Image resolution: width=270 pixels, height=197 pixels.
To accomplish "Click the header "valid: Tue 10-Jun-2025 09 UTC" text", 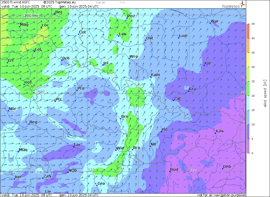I will coord(27,7).
